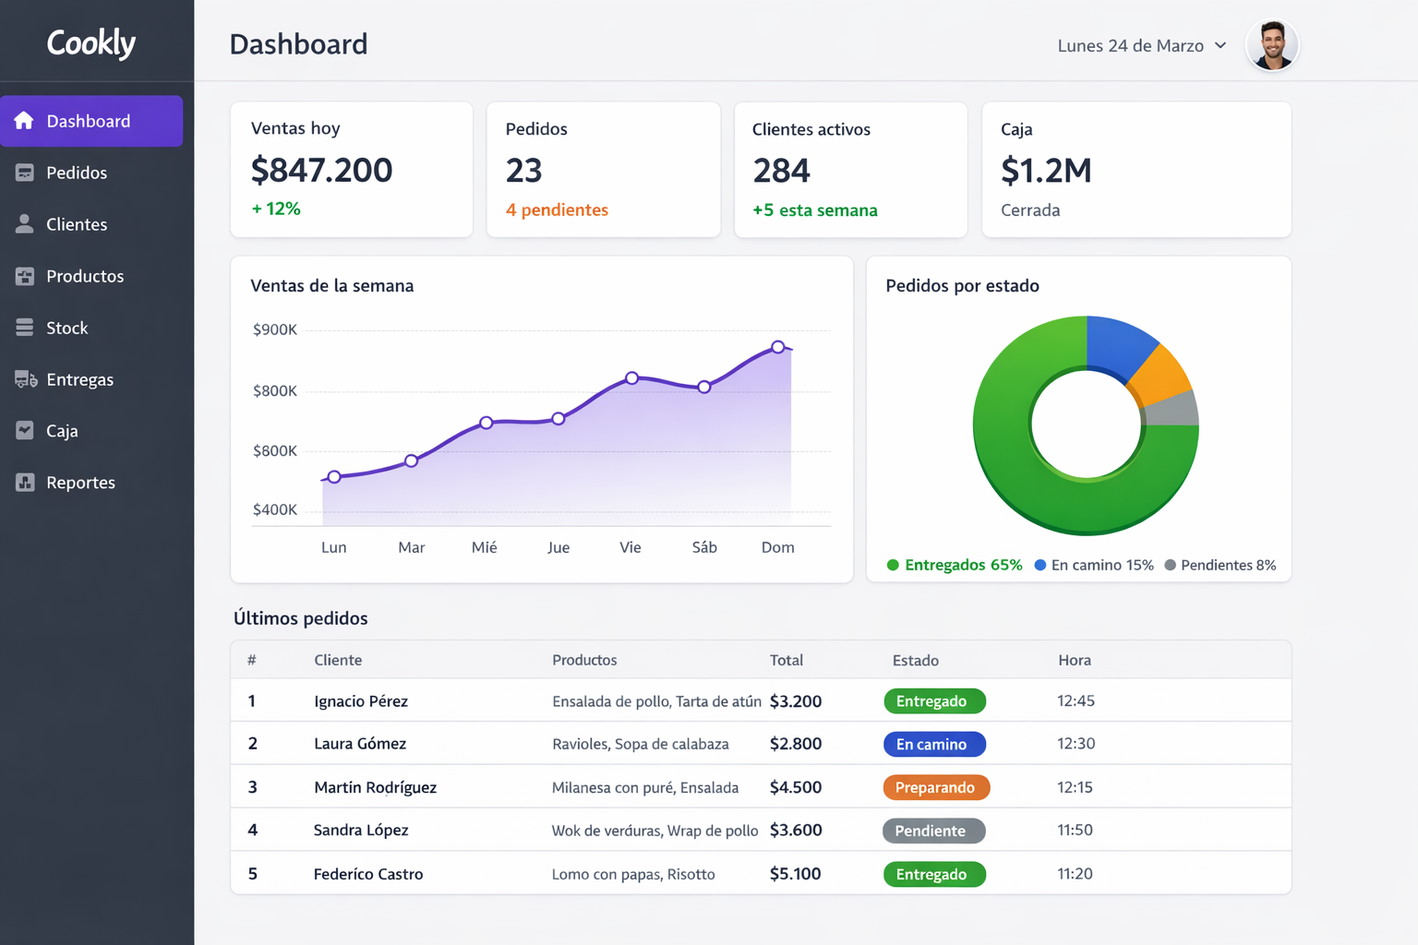Image resolution: width=1418 pixels, height=945 pixels.
Task: Select the Pendiente status badge
Action: [932, 831]
